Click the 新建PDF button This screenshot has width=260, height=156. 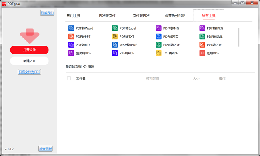tap(29, 61)
